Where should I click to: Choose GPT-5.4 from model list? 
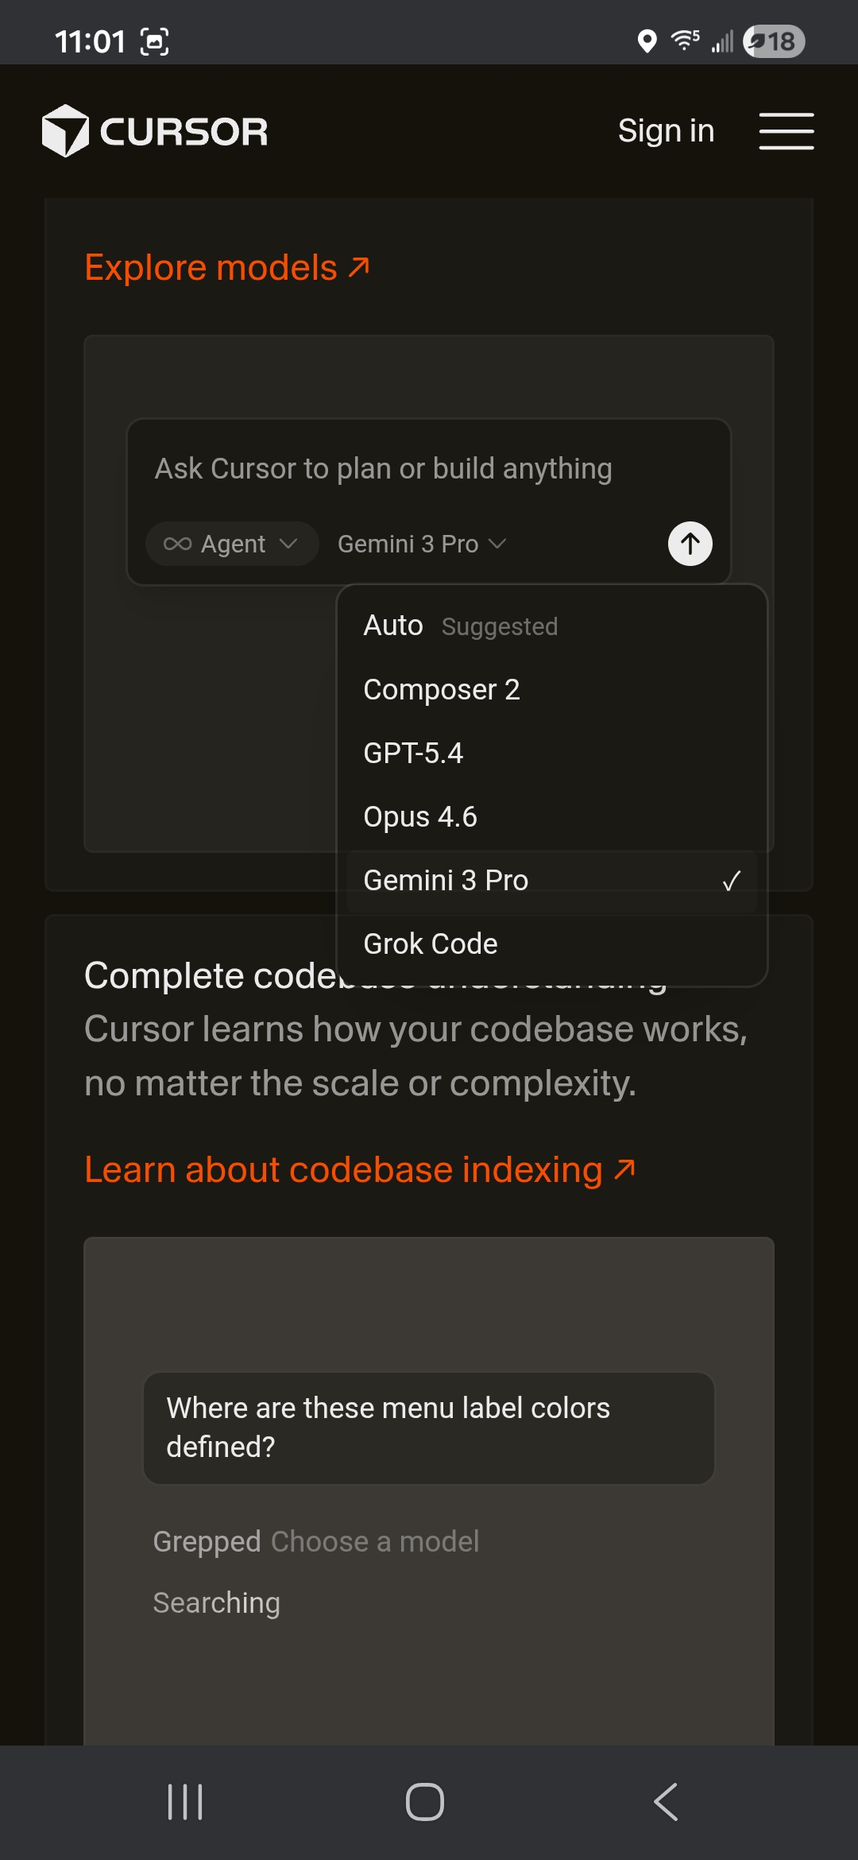(x=552, y=754)
